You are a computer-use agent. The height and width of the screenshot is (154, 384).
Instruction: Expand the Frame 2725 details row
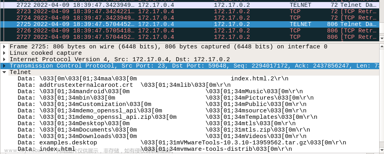pos(4,47)
